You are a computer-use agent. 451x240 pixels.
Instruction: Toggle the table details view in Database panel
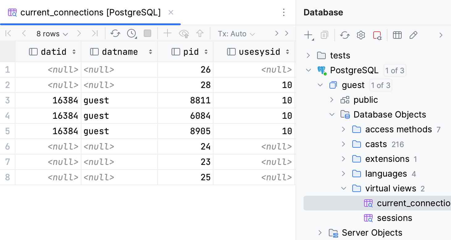[397, 35]
